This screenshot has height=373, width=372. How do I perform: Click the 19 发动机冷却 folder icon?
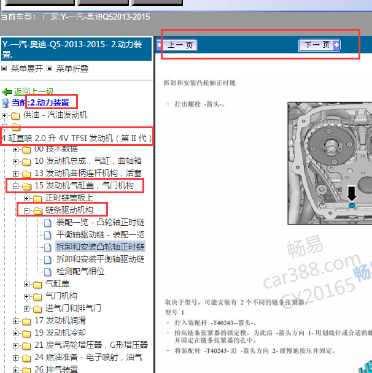26,334
